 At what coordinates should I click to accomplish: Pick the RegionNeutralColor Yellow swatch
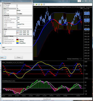tap(17, 41)
